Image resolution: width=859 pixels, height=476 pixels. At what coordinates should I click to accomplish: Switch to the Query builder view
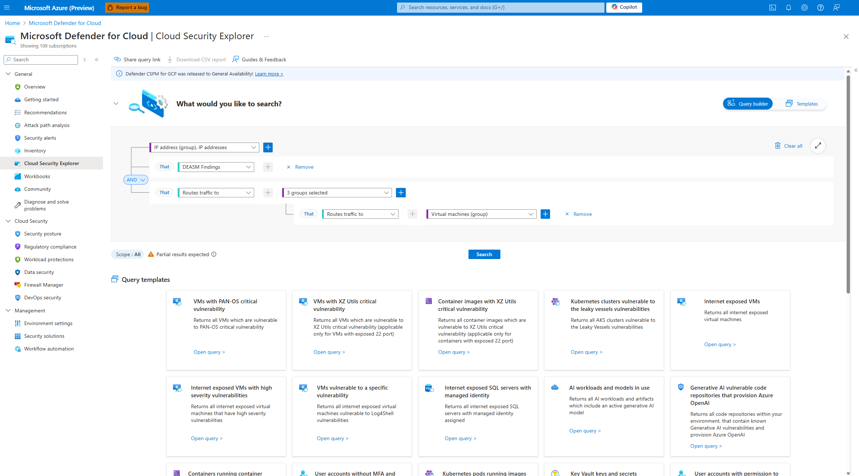748,103
